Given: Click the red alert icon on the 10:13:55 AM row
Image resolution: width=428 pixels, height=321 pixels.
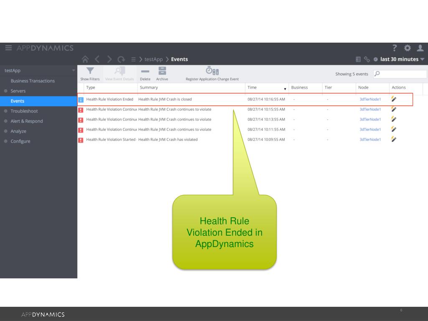Looking at the screenshot, I should tap(81, 120).
